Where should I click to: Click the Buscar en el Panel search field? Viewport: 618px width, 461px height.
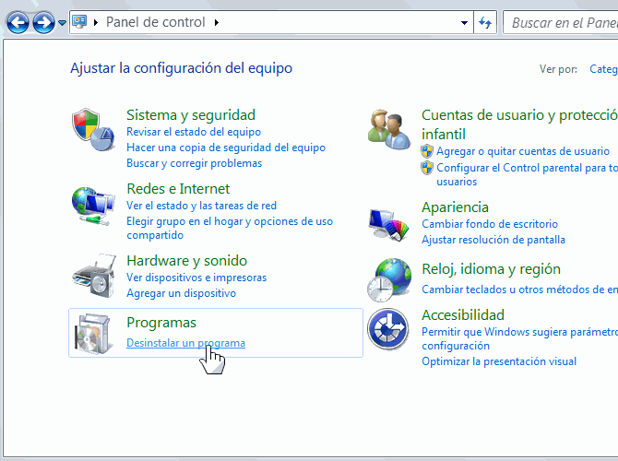point(561,23)
